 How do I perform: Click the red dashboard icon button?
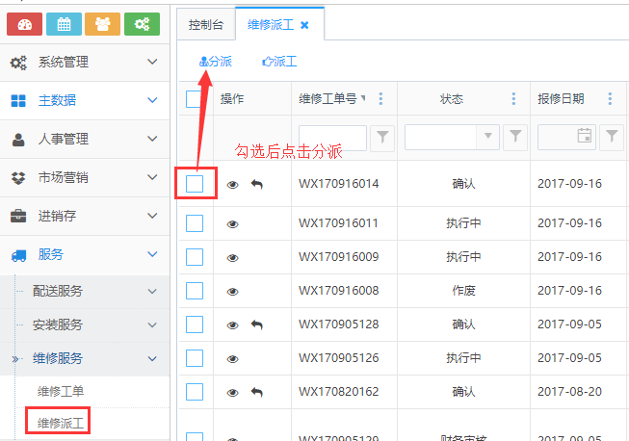click(x=25, y=24)
